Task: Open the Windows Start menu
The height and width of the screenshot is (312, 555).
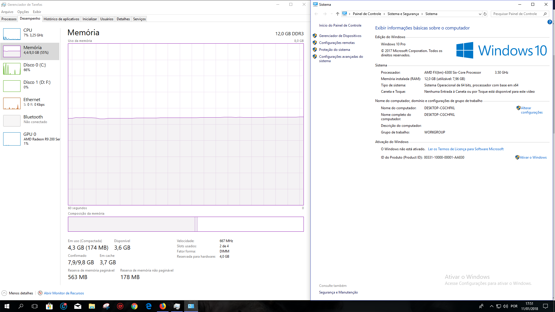Action: tap(7, 306)
